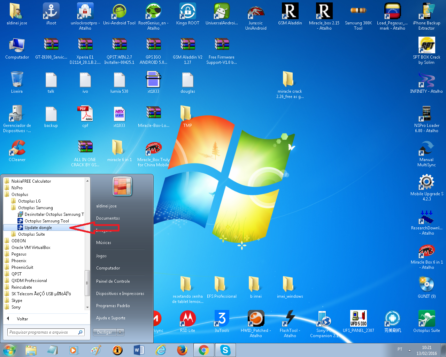446x357 pixels.
Task: Click the Jogos start menu link
Action: point(101,256)
